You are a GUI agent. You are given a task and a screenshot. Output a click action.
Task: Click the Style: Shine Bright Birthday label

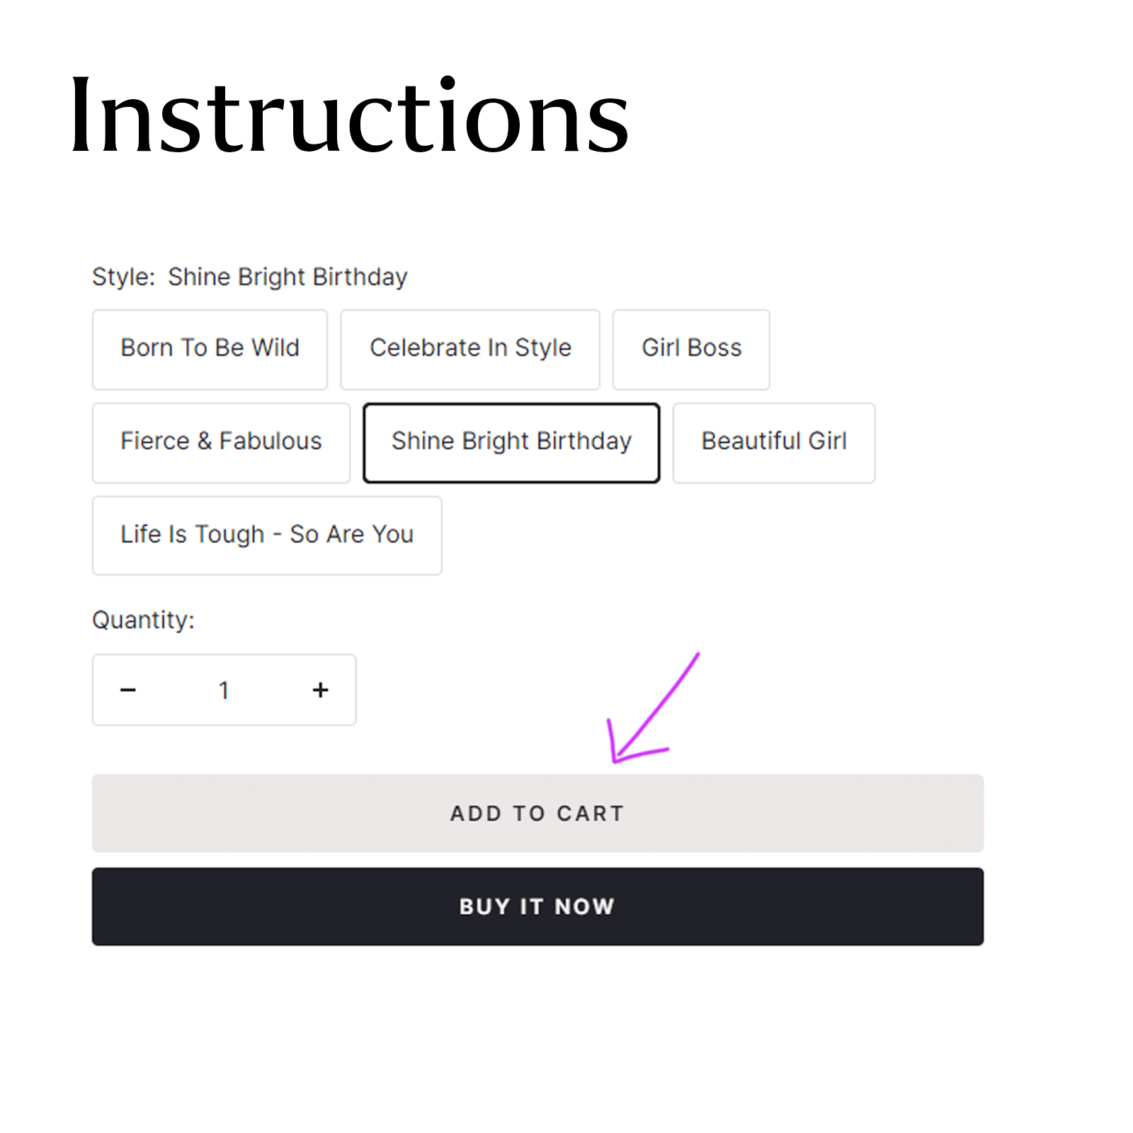[x=249, y=277]
